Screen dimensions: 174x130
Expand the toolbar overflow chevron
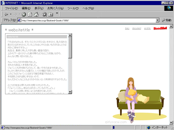pos(57,13)
